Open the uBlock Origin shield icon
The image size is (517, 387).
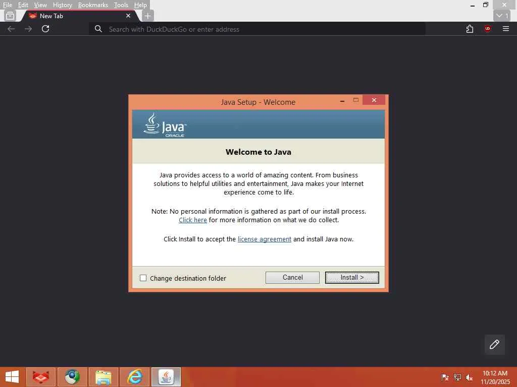(488, 29)
